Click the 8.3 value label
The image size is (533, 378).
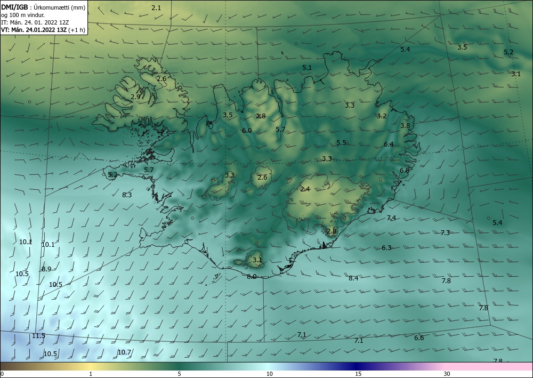[127, 195]
